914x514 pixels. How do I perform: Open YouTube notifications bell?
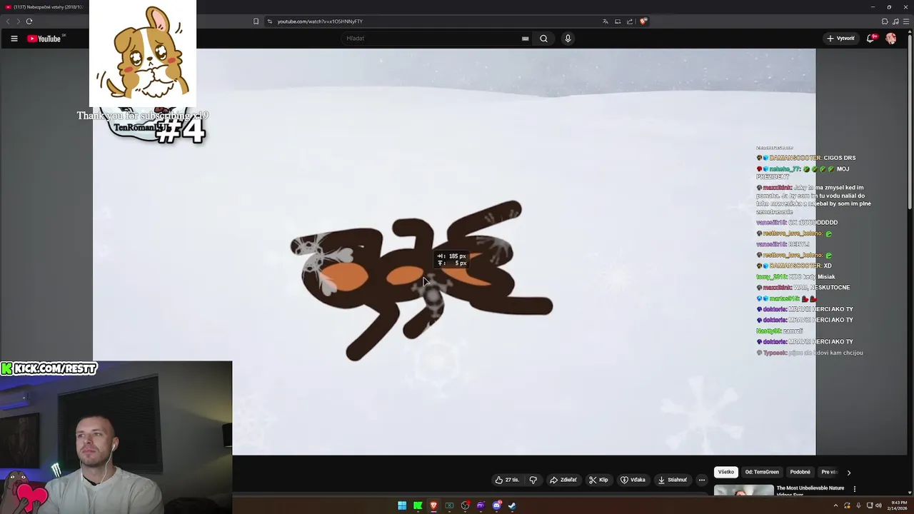click(870, 39)
